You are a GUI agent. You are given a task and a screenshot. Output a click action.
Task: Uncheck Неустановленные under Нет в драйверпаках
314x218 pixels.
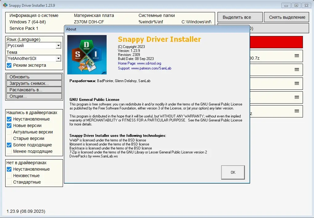click(x=9, y=169)
